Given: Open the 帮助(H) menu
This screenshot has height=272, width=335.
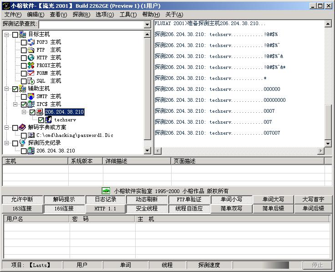Looking at the screenshot, I should (151, 15).
